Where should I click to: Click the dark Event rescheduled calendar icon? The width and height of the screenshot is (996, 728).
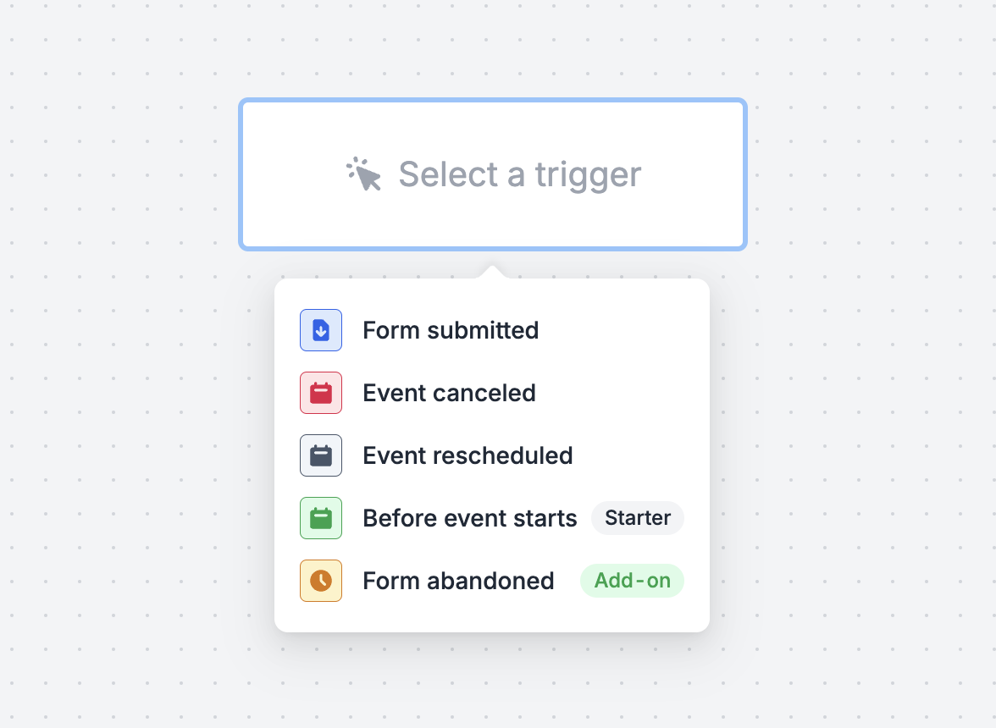click(321, 455)
